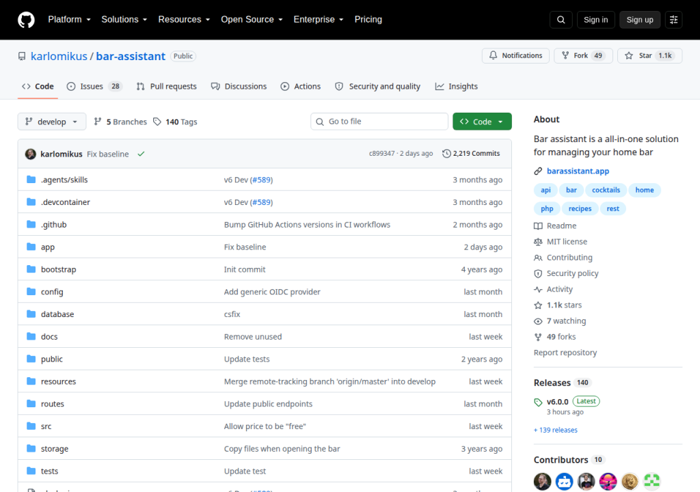Open karlomikus owner profile link

coord(59,56)
